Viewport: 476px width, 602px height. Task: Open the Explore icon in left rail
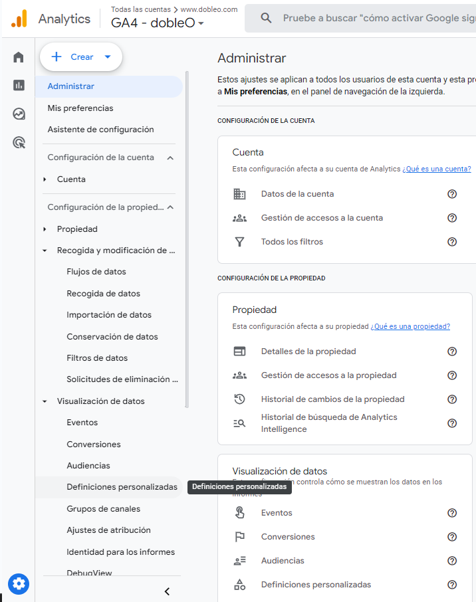click(19, 114)
